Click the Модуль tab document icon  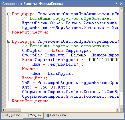coord(27,115)
